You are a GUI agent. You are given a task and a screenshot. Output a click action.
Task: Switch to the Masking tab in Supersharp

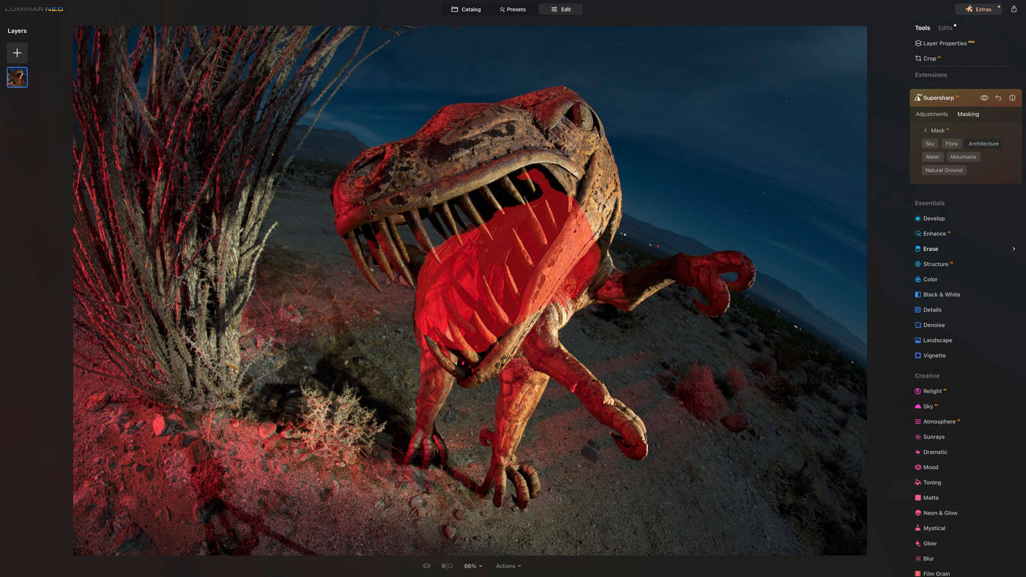click(x=968, y=114)
